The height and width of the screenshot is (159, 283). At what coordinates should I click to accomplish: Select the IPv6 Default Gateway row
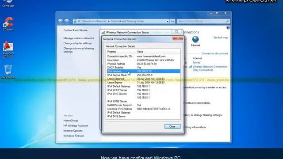[143, 113]
